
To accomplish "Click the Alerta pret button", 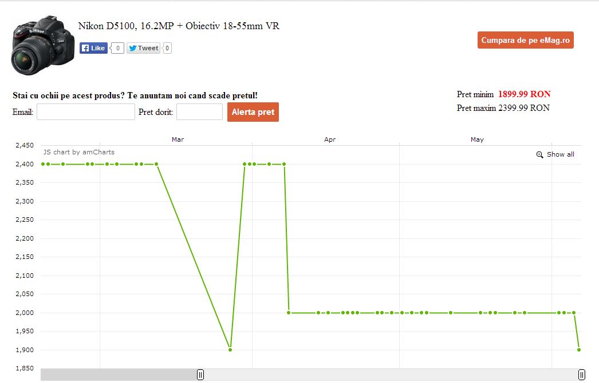I will click(x=253, y=112).
